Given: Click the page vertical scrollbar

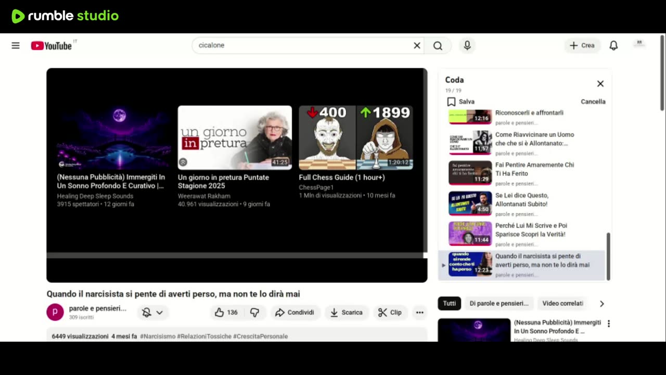Looking at the screenshot, I should [x=662, y=73].
